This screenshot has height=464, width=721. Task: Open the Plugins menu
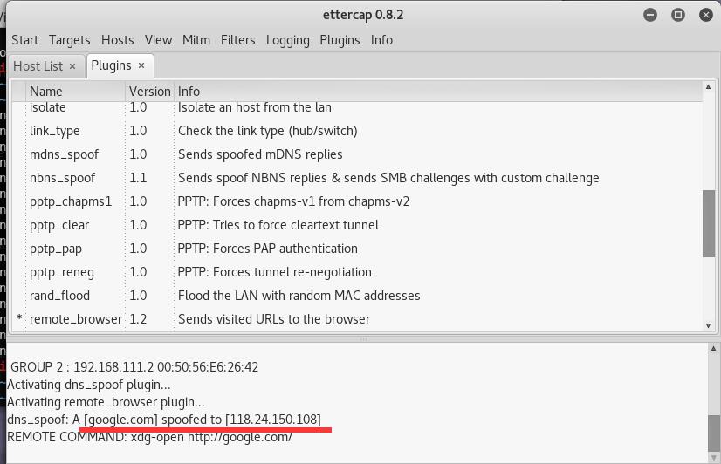pos(340,40)
